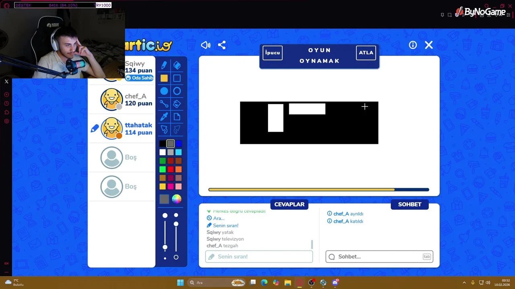Select the white color swatch

[162, 152]
